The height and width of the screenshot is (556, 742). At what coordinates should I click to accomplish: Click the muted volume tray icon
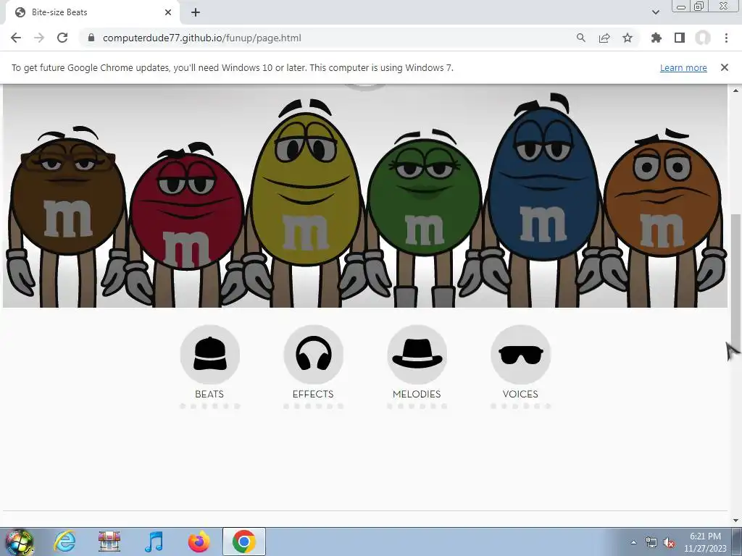669,542
